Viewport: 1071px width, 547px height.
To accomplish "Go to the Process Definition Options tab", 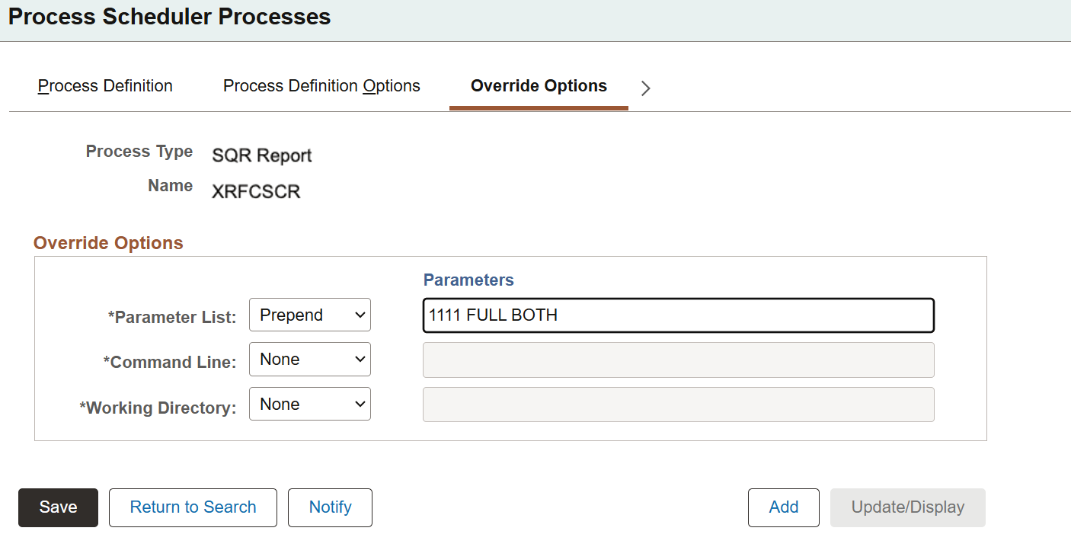I will 321,86.
